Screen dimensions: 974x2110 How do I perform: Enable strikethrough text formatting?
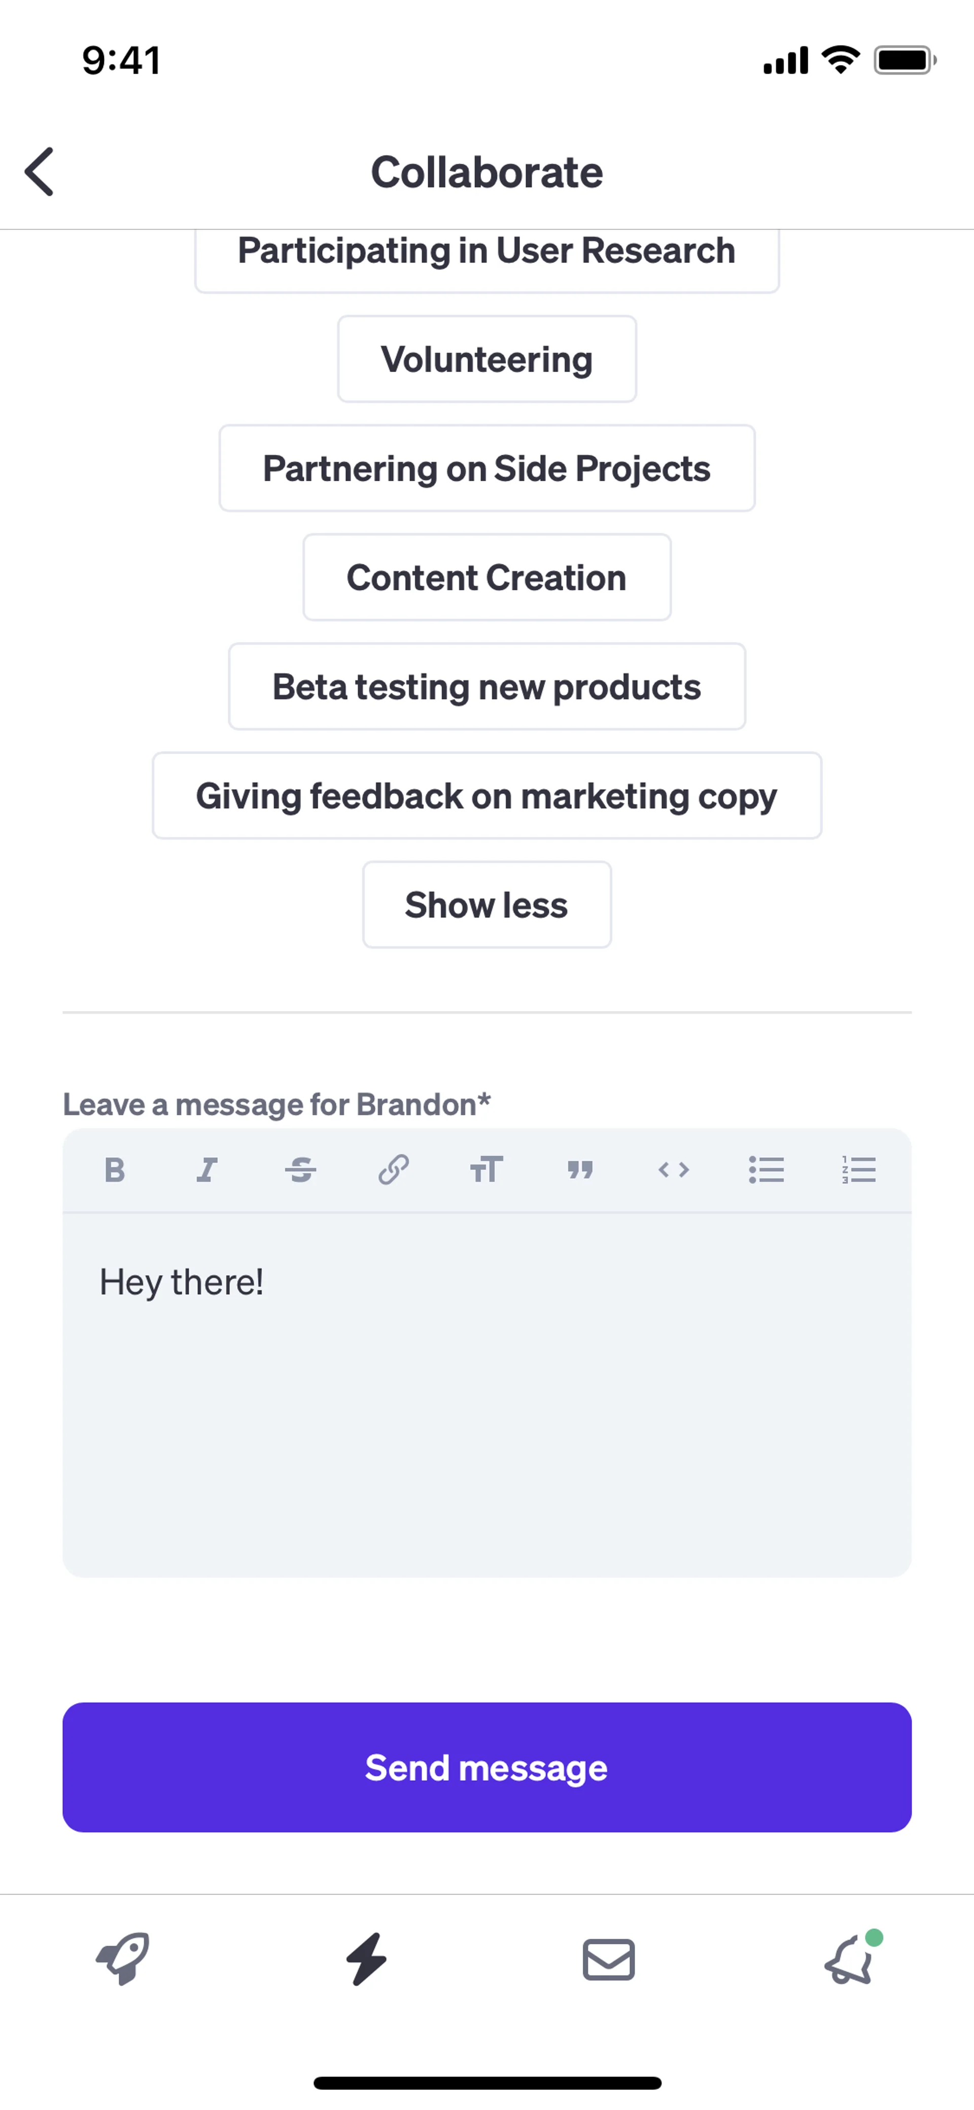click(300, 1169)
